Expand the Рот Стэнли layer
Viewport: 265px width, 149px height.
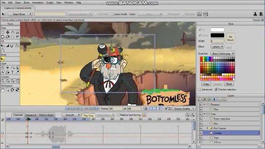click(207, 128)
